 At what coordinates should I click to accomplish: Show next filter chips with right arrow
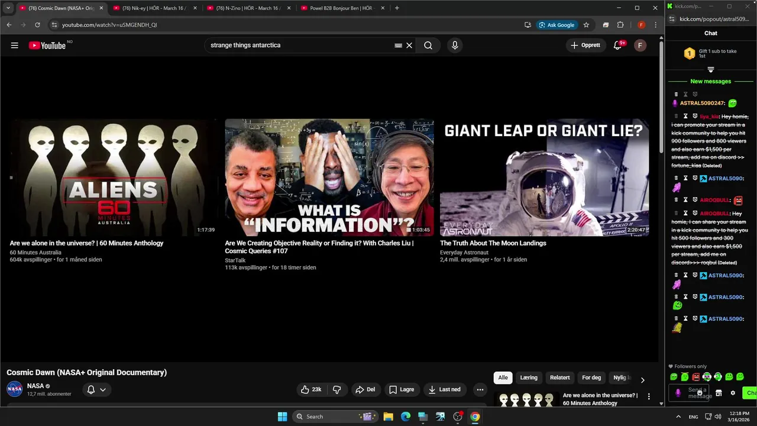coord(642,380)
